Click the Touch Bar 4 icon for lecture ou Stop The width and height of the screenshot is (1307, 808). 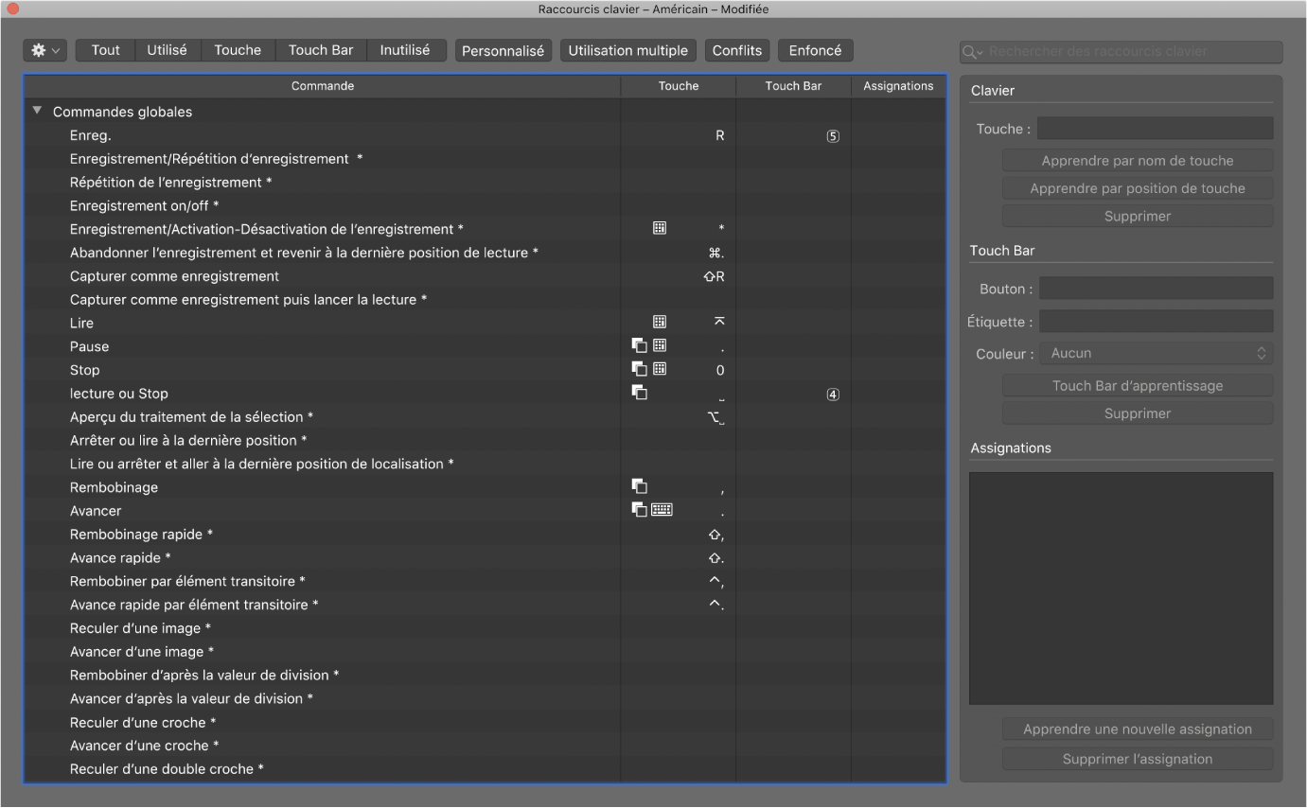(833, 395)
